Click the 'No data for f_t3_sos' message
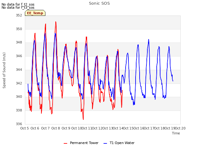 pos(18,7)
